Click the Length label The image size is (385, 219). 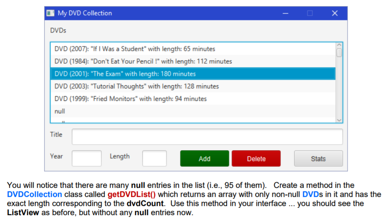(119, 156)
